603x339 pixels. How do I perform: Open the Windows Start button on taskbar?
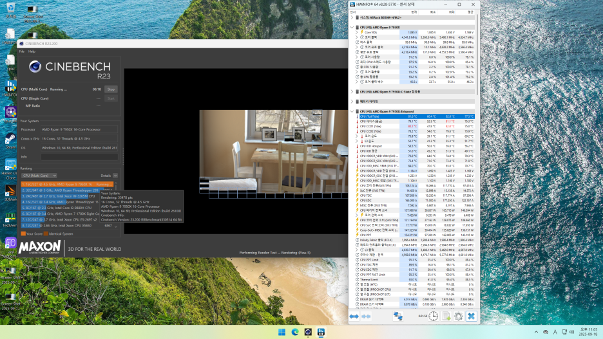(x=282, y=332)
